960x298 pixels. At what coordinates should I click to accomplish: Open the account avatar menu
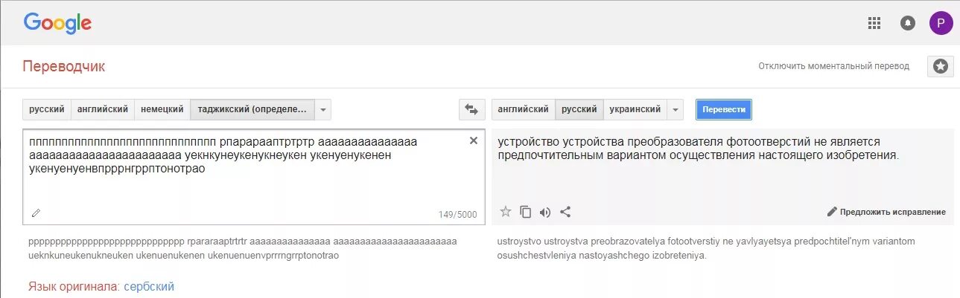coord(941,23)
